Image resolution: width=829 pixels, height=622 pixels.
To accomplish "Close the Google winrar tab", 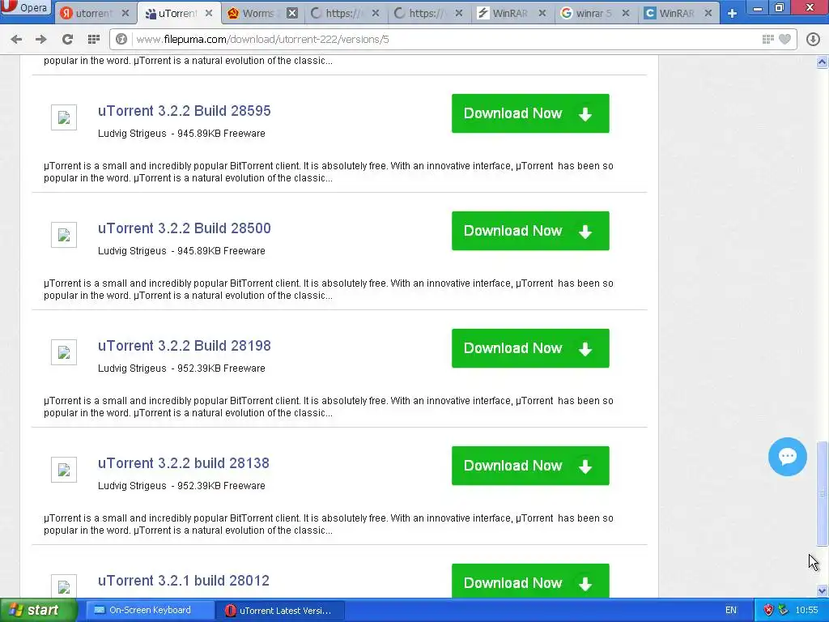I will pos(626,13).
